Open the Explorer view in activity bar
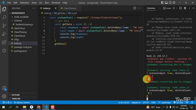The image size is (196, 110). [4, 9]
